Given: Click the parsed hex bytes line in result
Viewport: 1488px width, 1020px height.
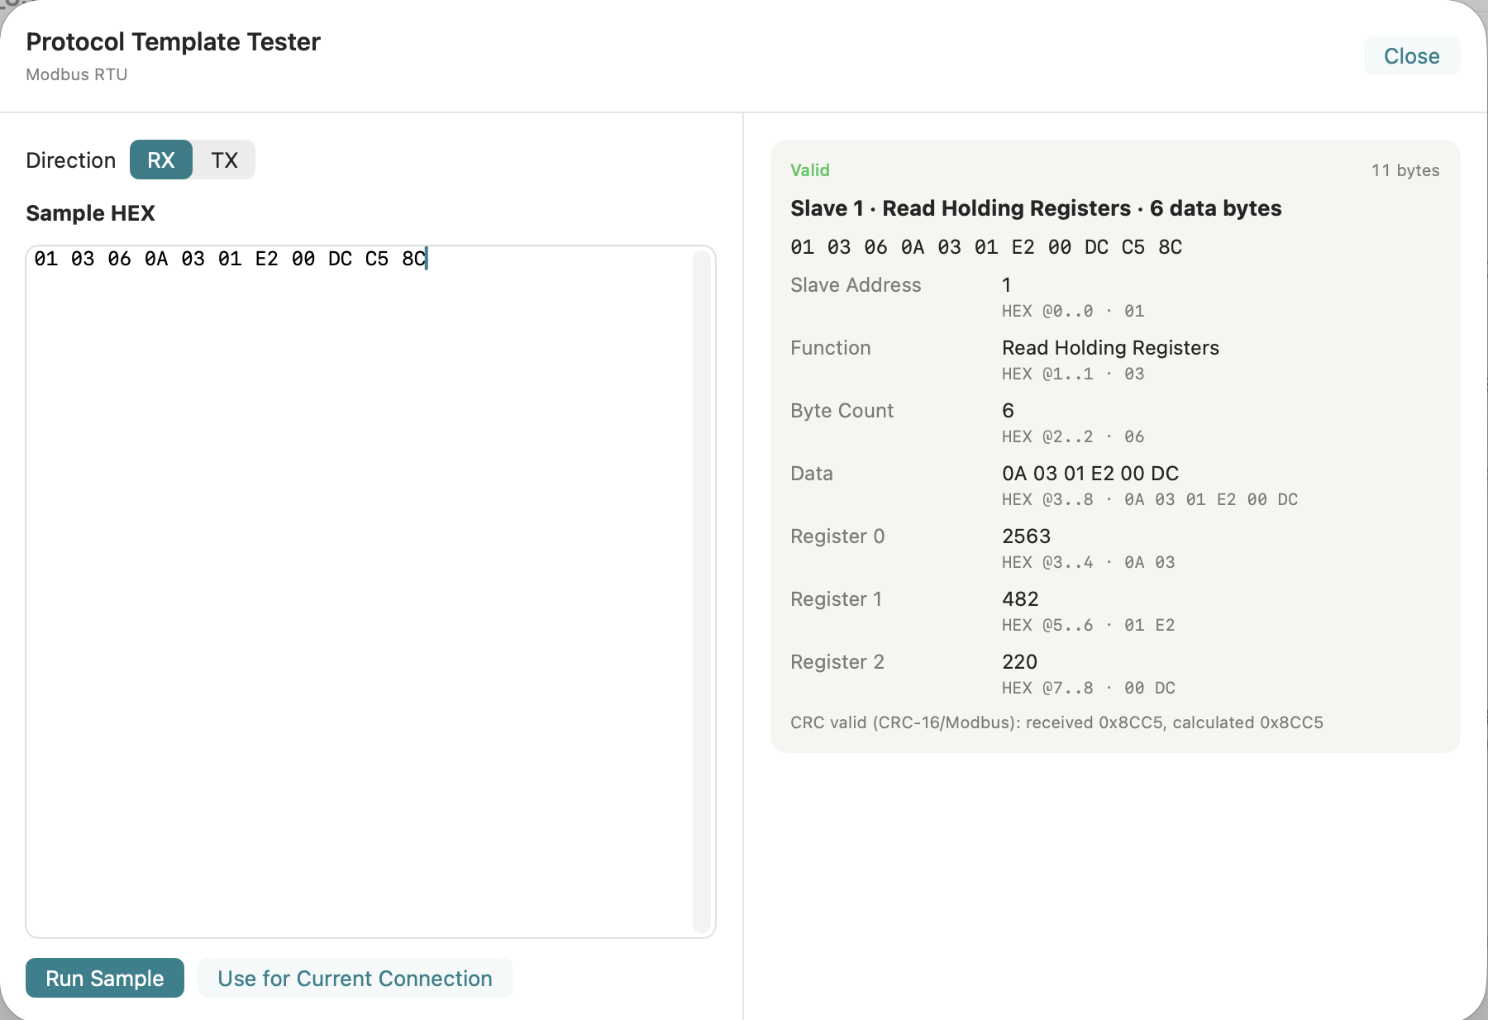Looking at the screenshot, I should tap(986, 247).
